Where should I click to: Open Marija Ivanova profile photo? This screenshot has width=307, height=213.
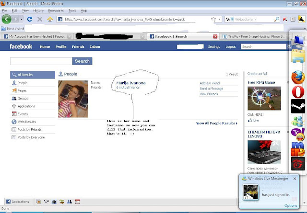click(73, 99)
